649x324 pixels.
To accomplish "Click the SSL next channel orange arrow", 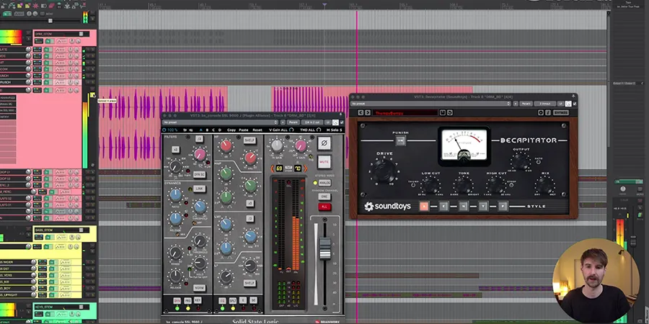I will click(x=306, y=168).
